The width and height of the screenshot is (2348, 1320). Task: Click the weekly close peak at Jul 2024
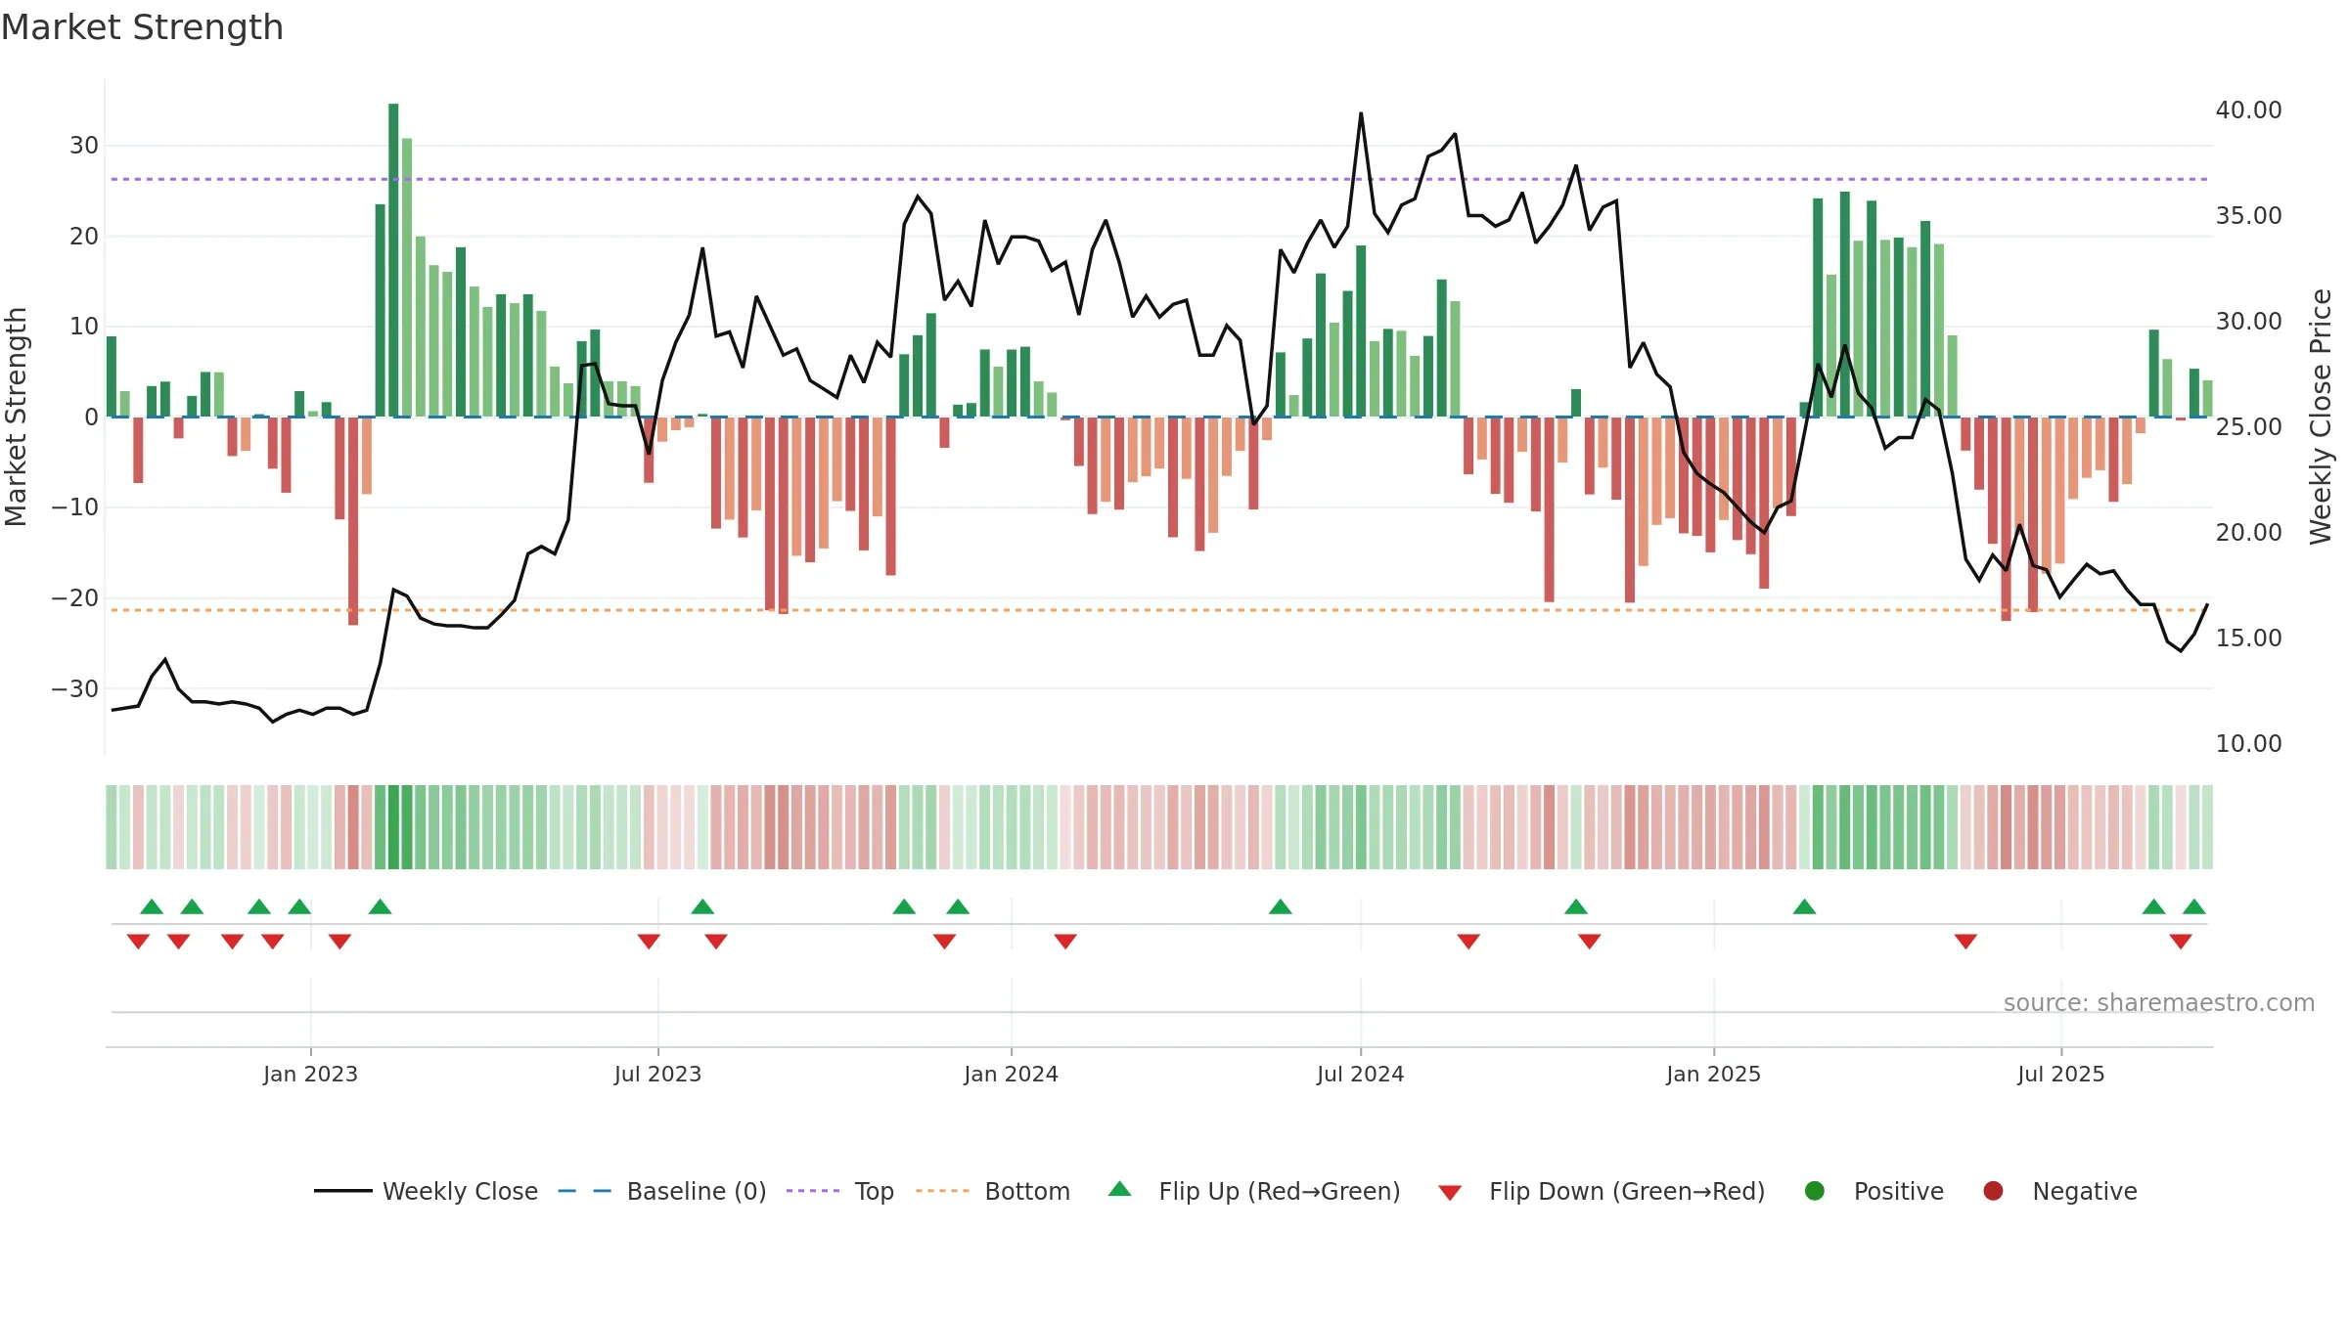(x=1361, y=113)
